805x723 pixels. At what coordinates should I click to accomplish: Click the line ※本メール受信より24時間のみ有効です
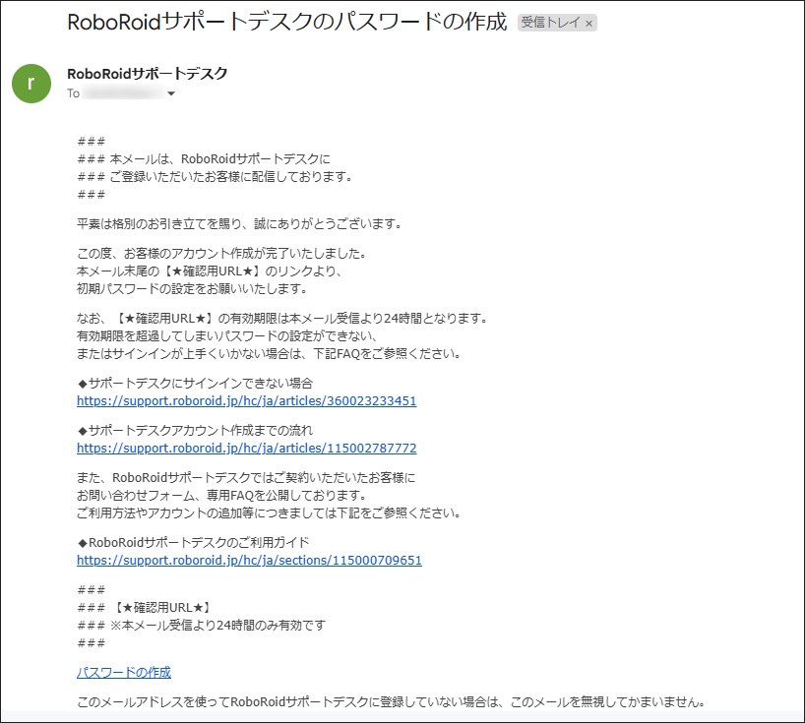pos(217,625)
